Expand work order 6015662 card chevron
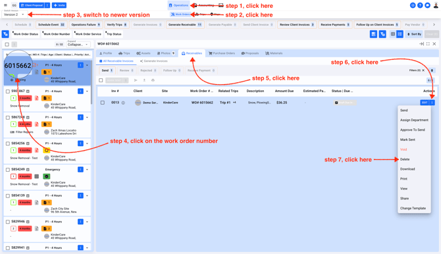Screen dimensions: 441x254 pos(87,65)
